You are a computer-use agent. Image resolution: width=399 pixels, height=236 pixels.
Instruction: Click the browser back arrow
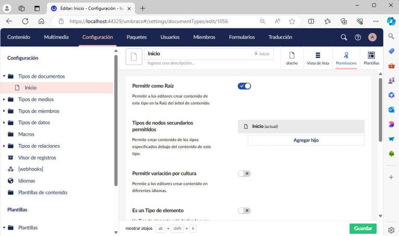tap(9, 21)
